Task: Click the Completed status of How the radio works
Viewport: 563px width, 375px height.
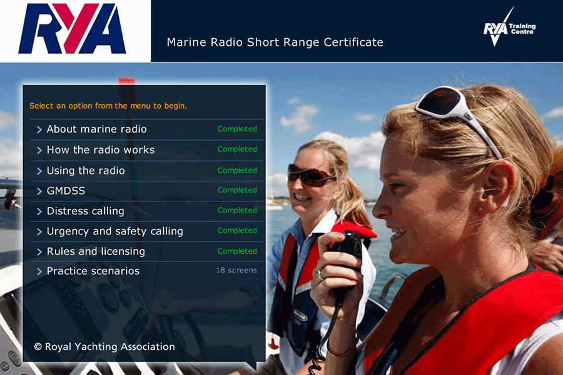Action: 237,149
